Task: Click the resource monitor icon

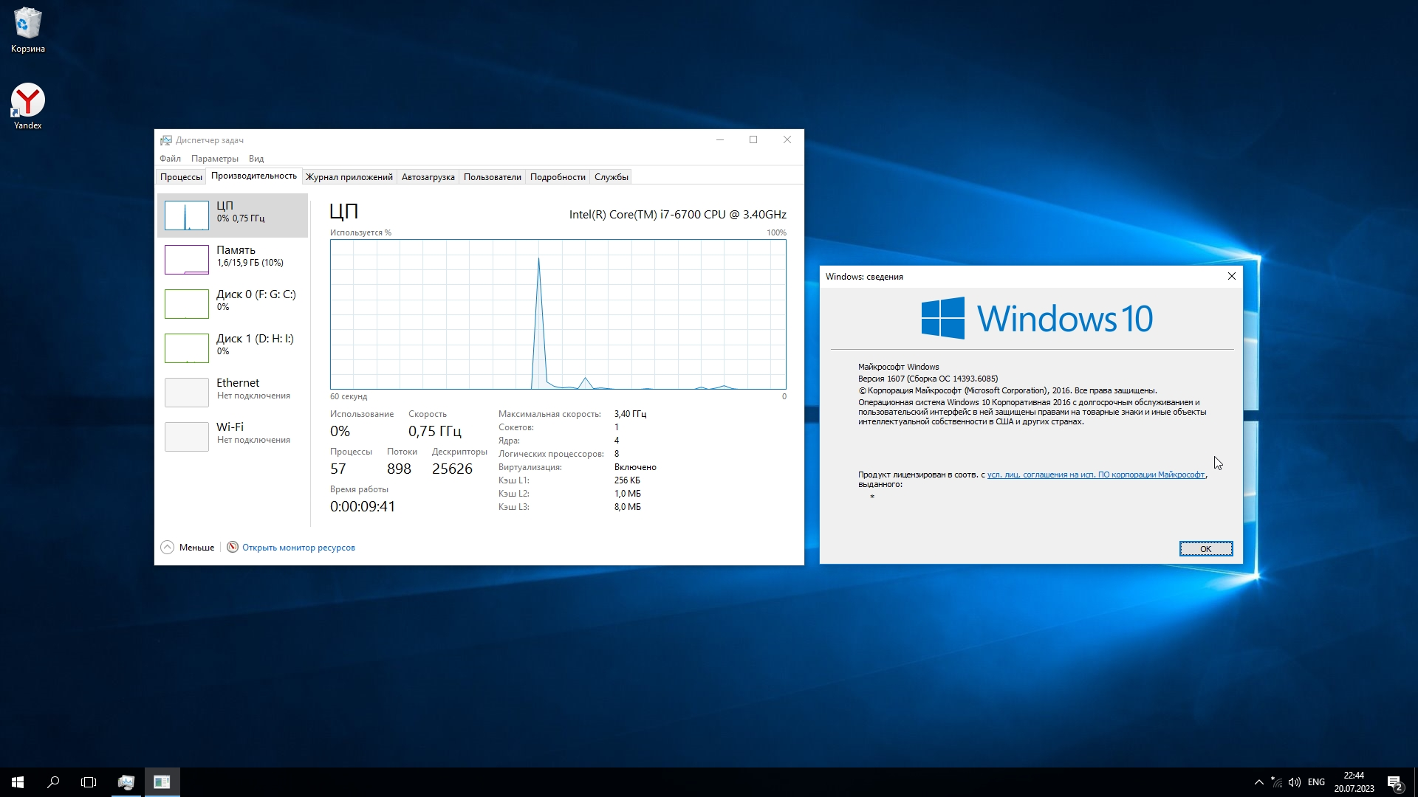Action: [x=233, y=547]
